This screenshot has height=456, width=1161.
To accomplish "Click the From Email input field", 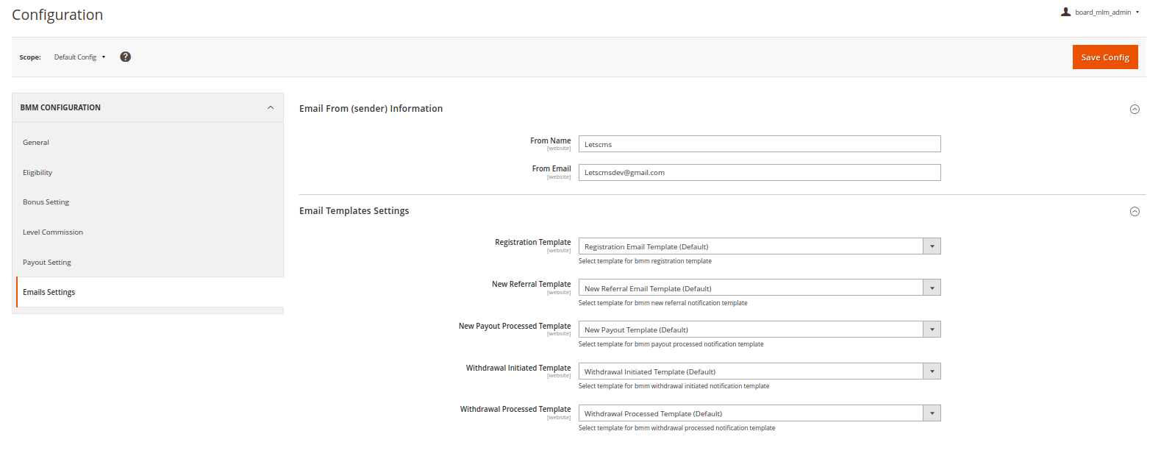I will 759,173.
